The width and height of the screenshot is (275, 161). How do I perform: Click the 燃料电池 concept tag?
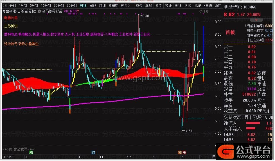click(11, 34)
